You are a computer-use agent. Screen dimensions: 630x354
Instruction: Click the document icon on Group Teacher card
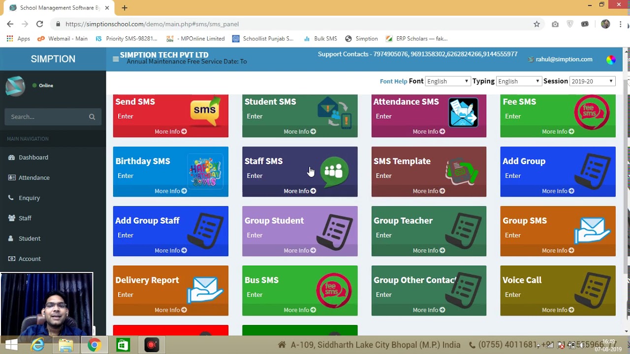[x=463, y=231]
